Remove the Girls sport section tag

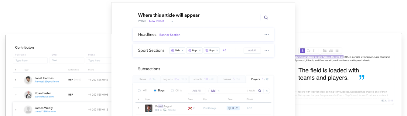183,51
